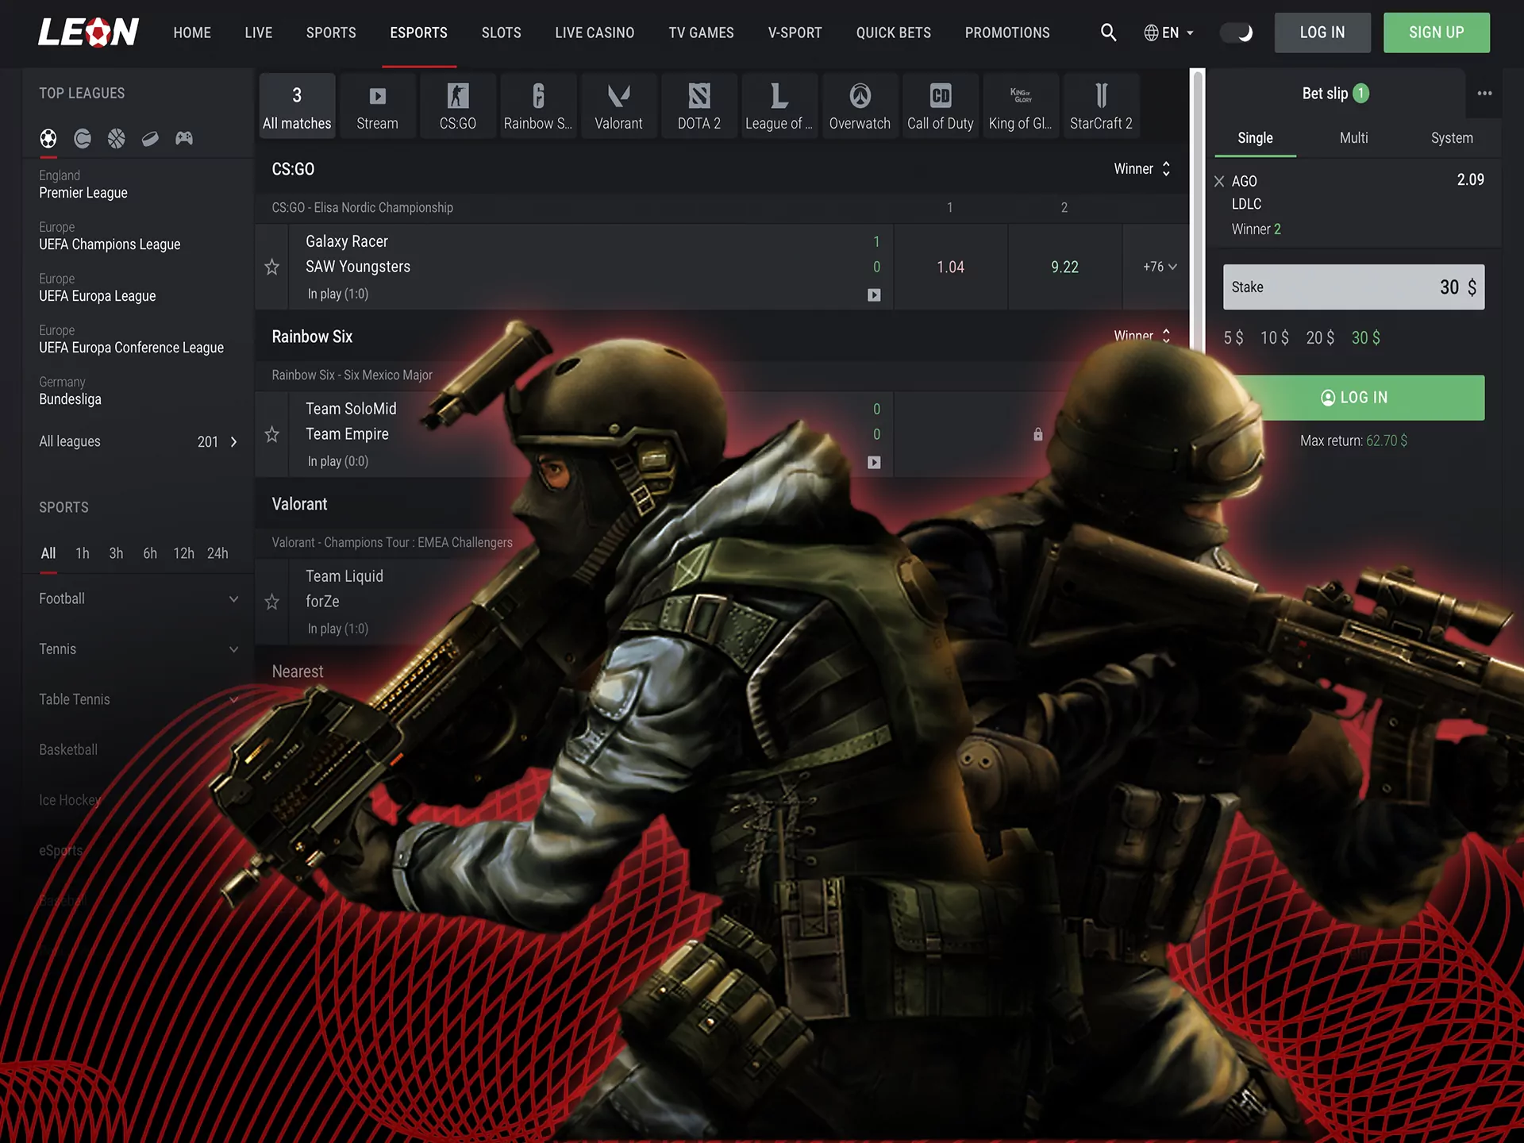1524x1143 pixels.
Task: Filter matches by Call of Duty
Action: 941,106
